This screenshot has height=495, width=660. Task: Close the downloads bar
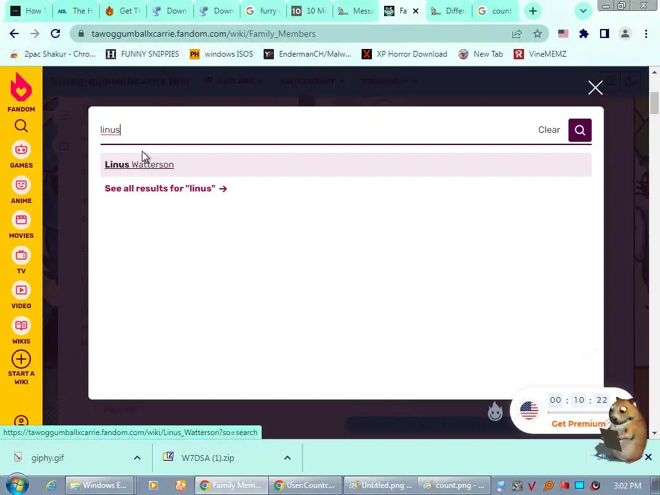tap(648, 457)
